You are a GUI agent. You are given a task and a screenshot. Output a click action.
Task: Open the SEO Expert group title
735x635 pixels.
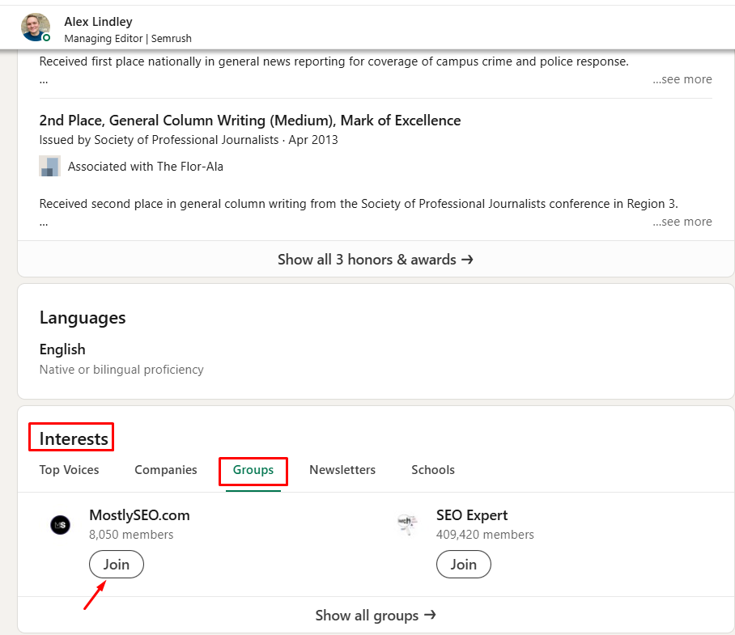click(472, 515)
